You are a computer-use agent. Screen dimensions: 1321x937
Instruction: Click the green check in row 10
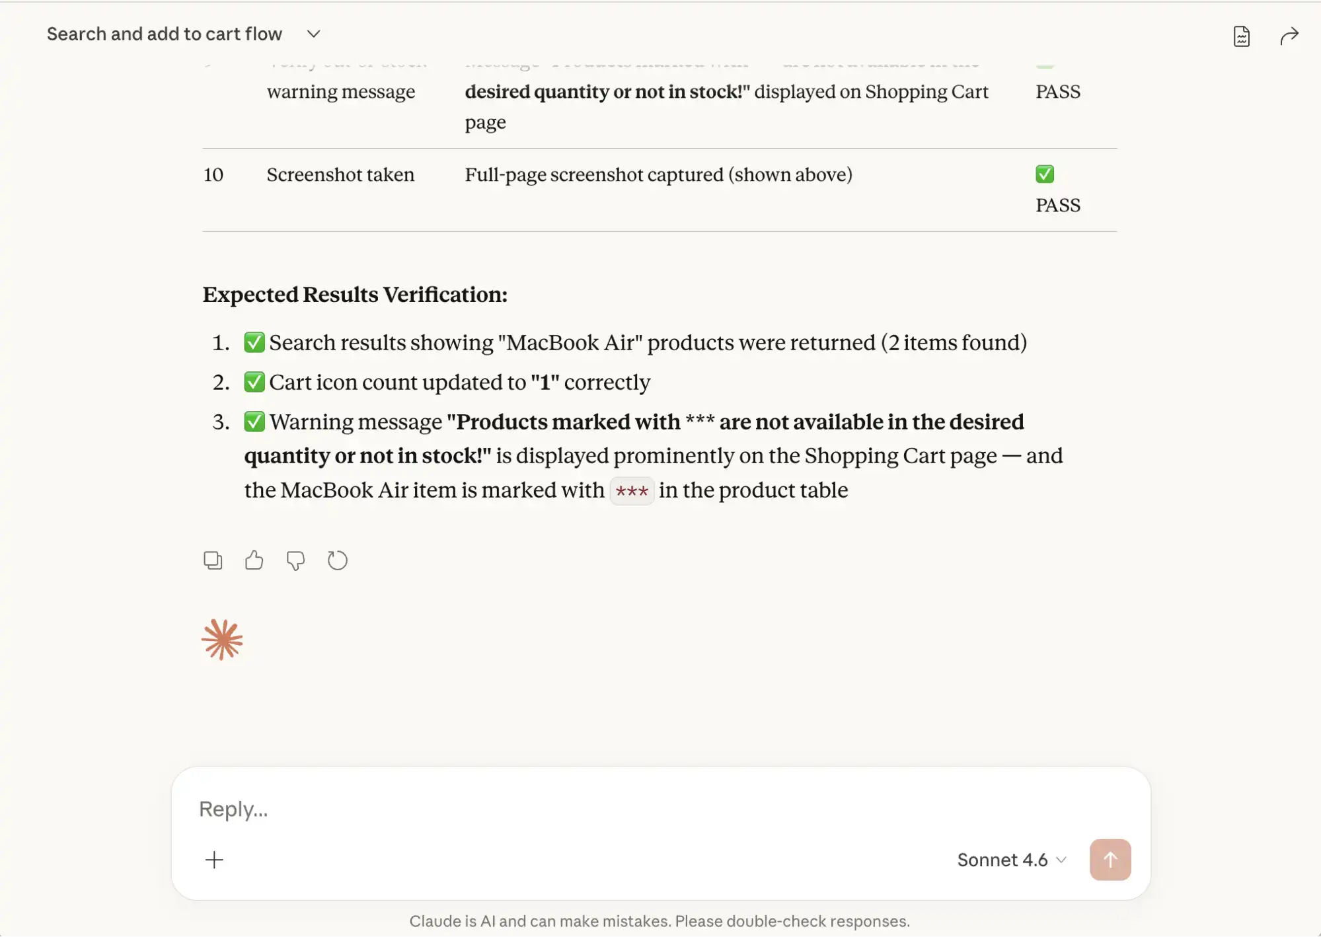pyautogui.click(x=1045, y=174)
